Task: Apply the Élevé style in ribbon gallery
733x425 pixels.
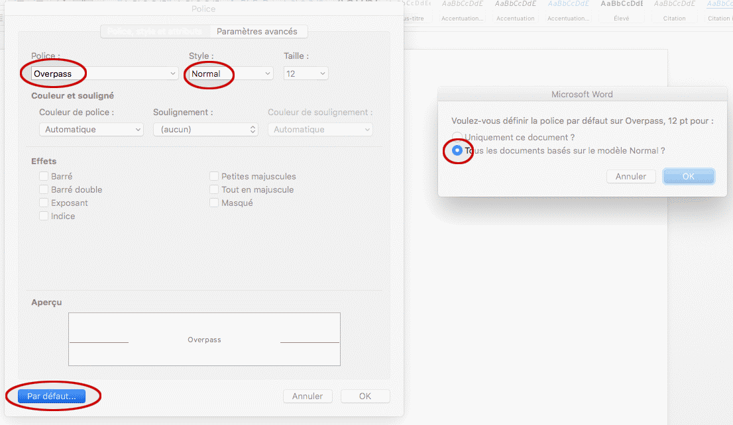Action: pos(621,11)
